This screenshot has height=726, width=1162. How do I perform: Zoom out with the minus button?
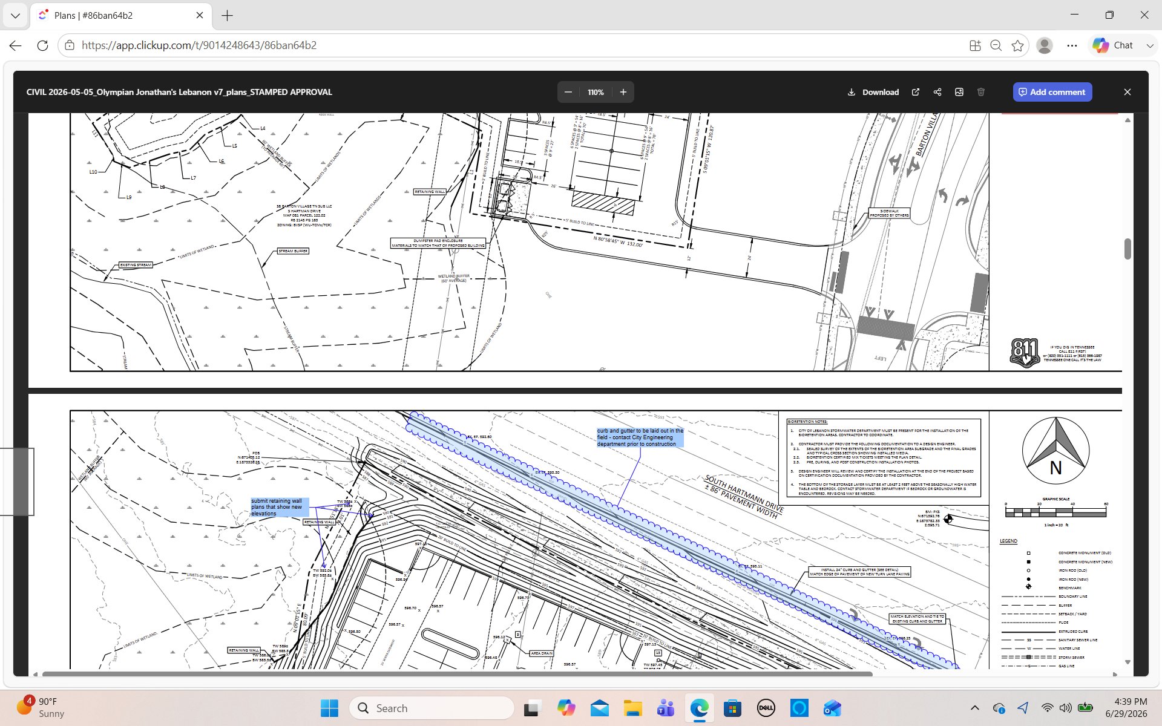coord(568,92)
